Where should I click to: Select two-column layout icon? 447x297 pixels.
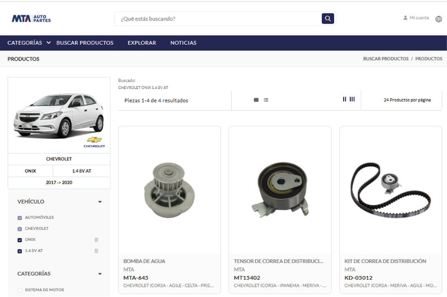pos(344,100)
